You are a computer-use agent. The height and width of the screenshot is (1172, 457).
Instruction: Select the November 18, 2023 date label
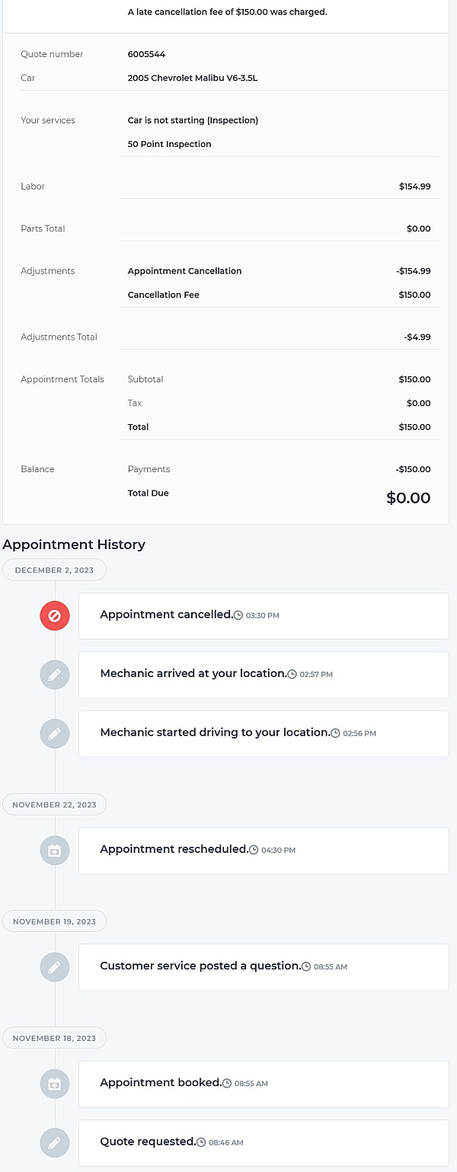click(x=55, y=1038)
